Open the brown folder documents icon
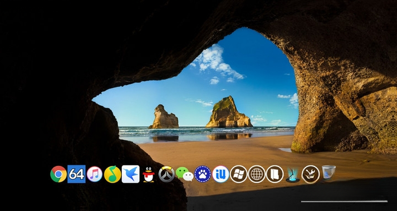Image resolution: width=397 pixels, height=211 pixels. coord(275,174)
